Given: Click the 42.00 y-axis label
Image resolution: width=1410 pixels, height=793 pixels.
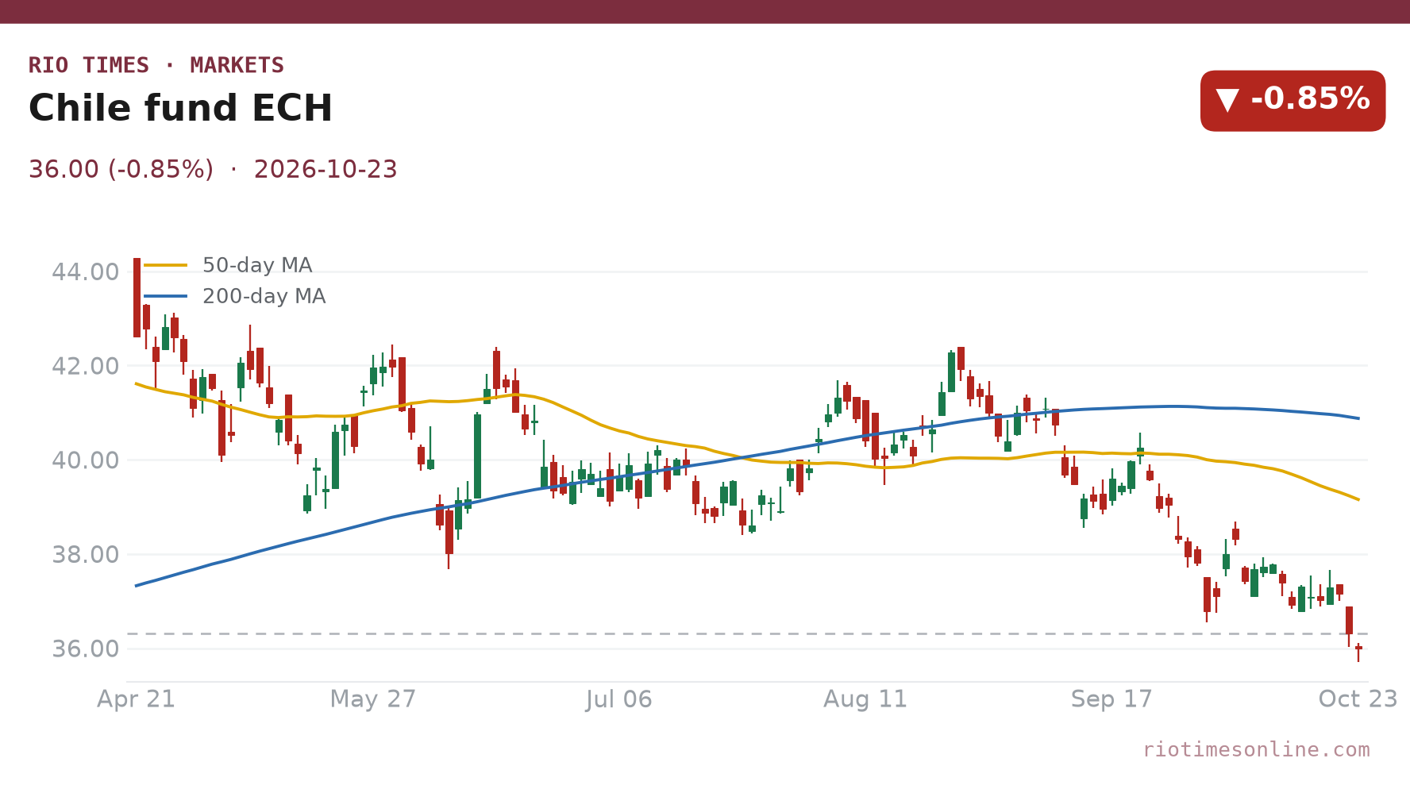Looking at the screenshot, I should click(x=86, y=366).
